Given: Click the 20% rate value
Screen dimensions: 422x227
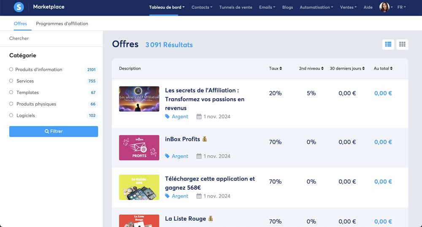Looking at the screenshot, I should click(275, 93).
